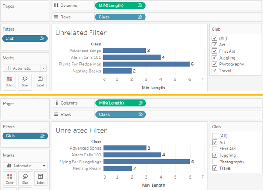Click the Columns shelf icon in the upper view
Viewport: 263px width, 190px height.
[56, 6]
